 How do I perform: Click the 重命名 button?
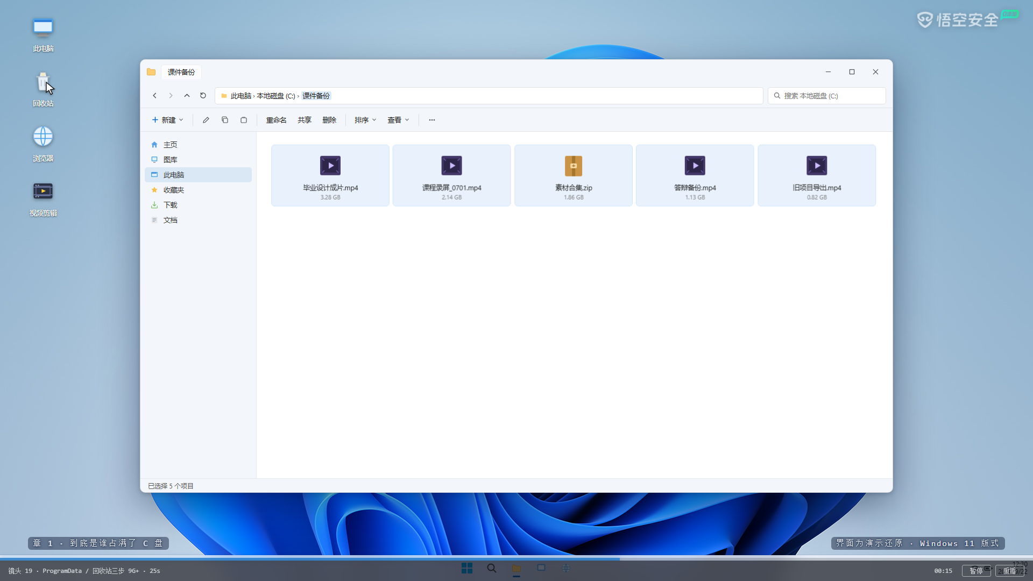point(277,120)
